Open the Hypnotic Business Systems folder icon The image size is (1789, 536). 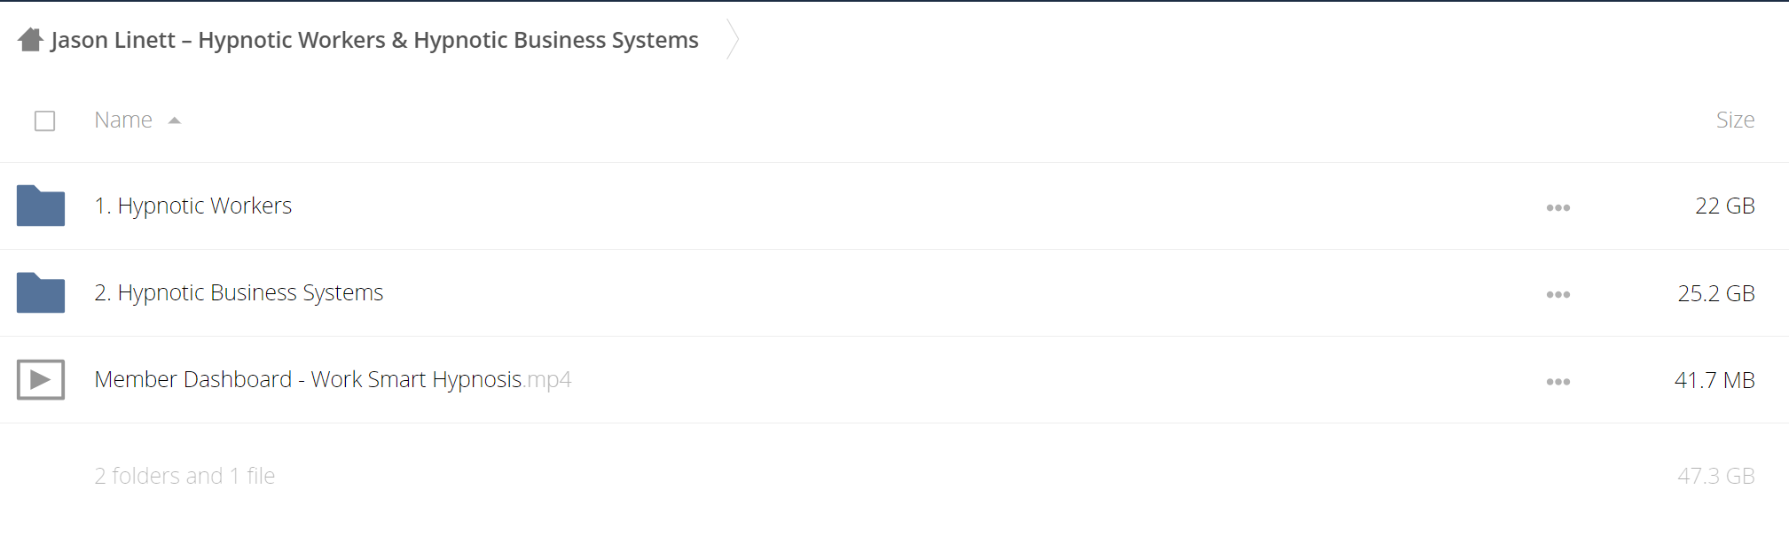(x=41, y=292)
